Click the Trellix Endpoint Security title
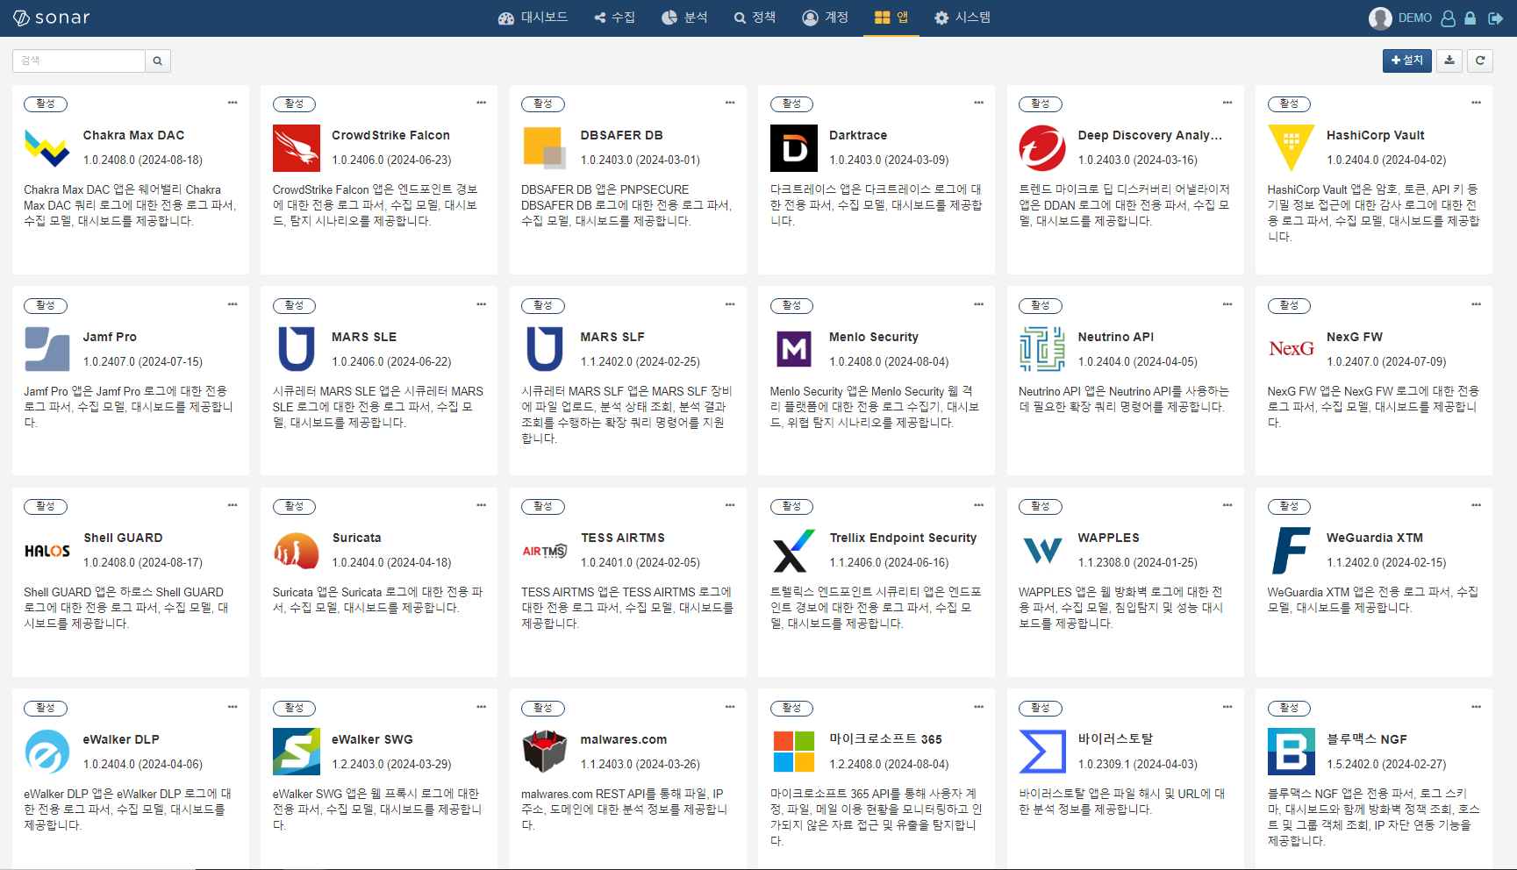 (903, 538)
